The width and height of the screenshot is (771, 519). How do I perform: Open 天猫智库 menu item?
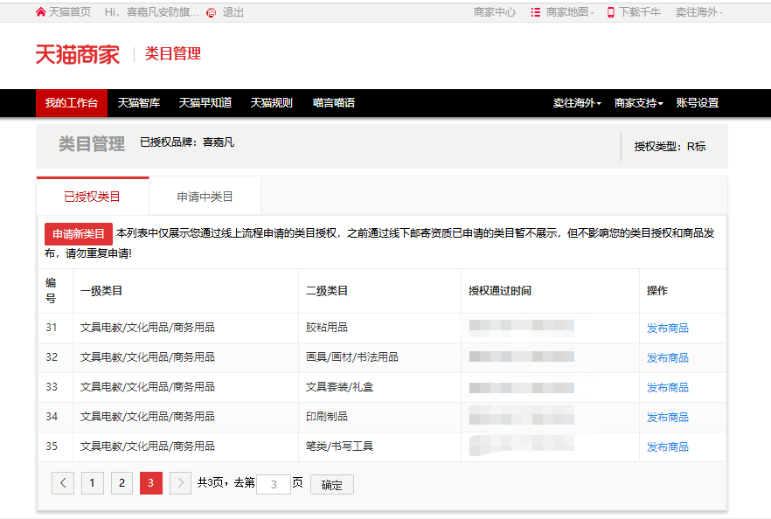(x=139, y=103)
